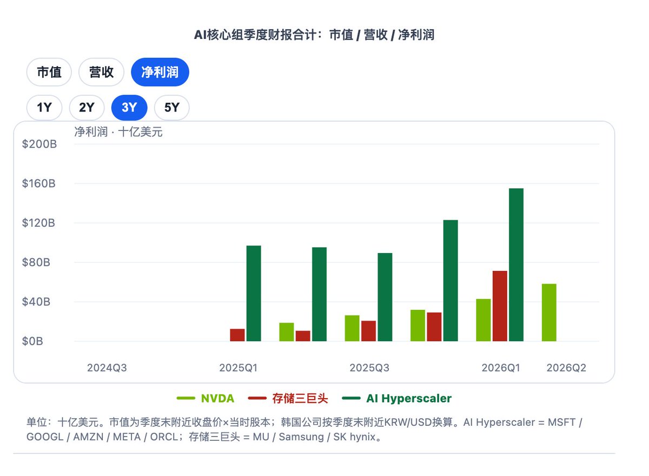
Task: Click the 2025Q3 存储三巨头 red bar
Action: tap(369, 331)
